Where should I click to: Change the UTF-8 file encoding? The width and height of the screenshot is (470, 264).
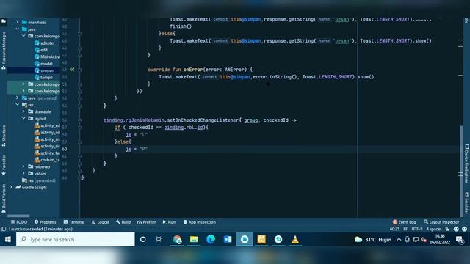(417, 229)
